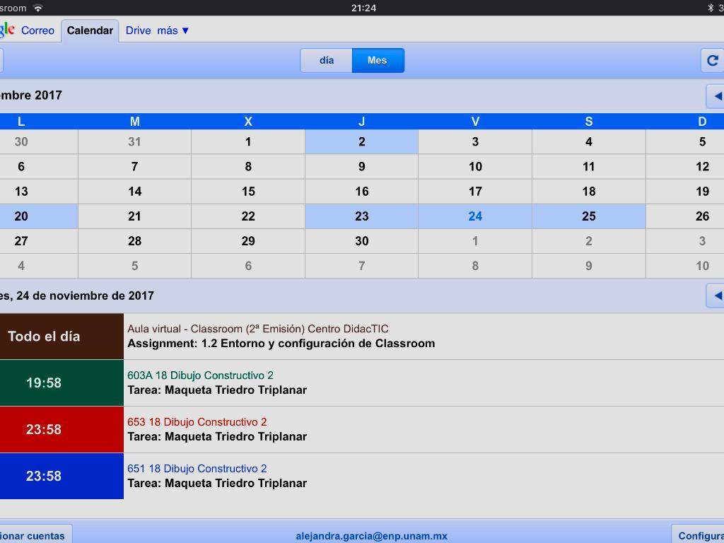Open the Calendar tab
The height and width of the screenshot is (543, 724).
[x=90, y=30]
